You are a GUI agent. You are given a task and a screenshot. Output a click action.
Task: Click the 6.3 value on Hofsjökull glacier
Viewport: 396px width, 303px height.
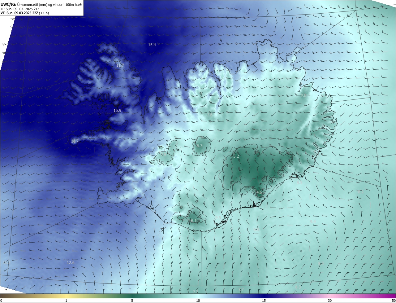200,146
